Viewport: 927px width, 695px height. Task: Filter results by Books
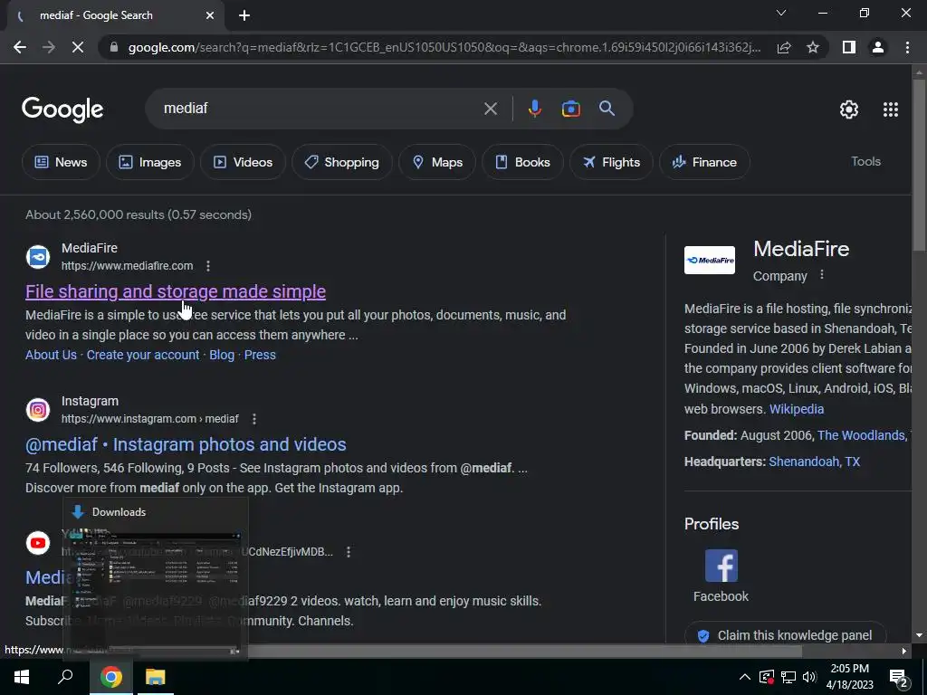(x=522, y=162)
